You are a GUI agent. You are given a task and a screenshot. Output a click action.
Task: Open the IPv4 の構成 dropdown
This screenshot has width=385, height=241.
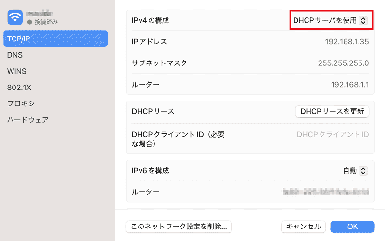tap(330, 20)
